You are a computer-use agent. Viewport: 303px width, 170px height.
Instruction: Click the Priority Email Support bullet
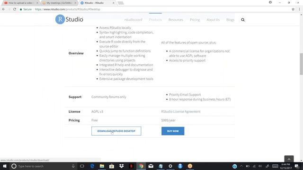coord(185,94)
